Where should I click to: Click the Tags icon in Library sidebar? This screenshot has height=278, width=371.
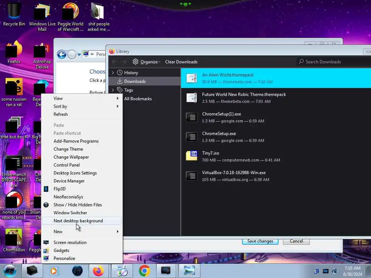(x=120, y=90)
